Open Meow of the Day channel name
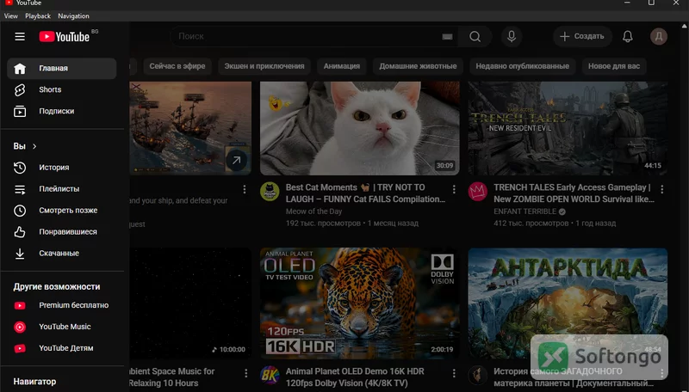The height and width of the screenshot is (392, 689). pos(313,211)
